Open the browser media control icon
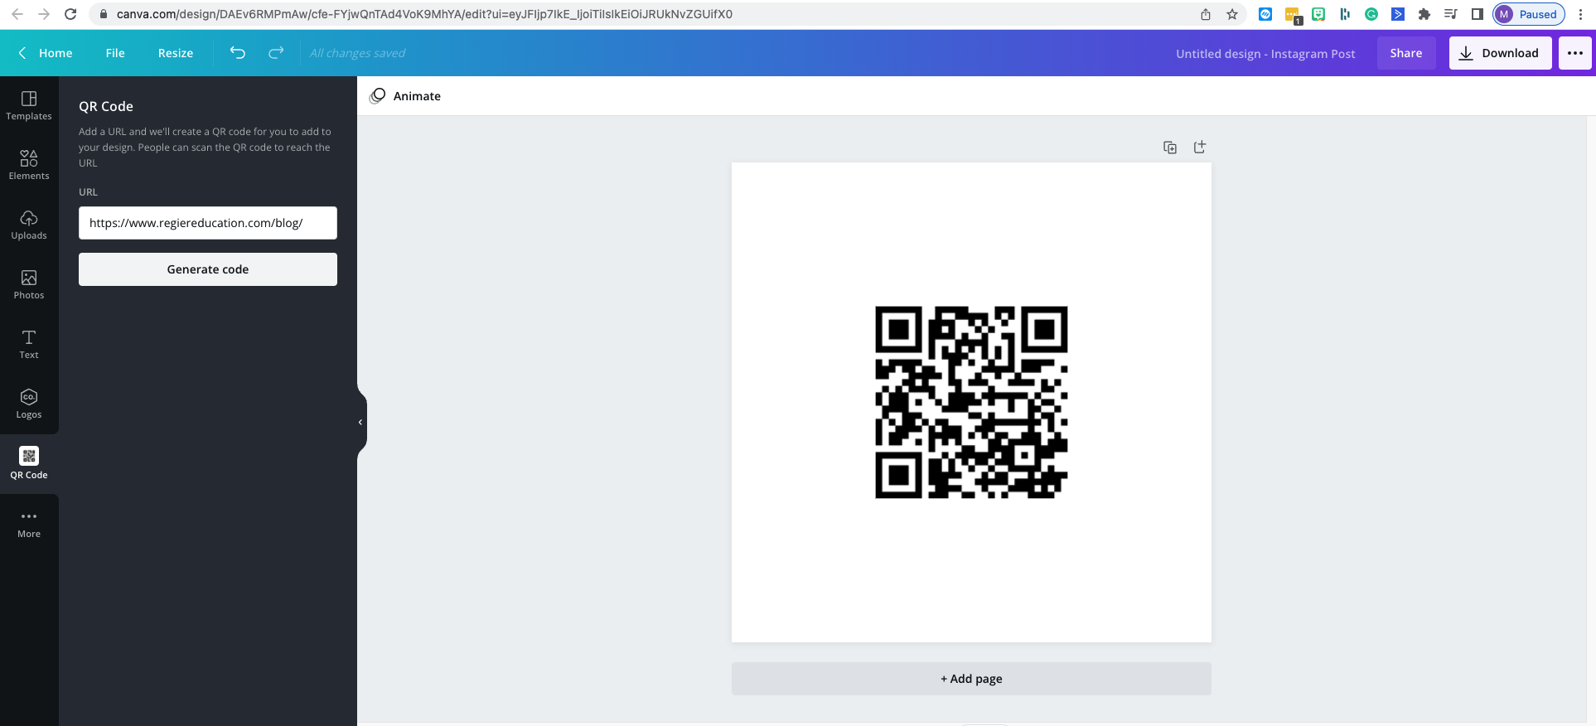Screen dimensions: 1596x726 pos(1451,14)
